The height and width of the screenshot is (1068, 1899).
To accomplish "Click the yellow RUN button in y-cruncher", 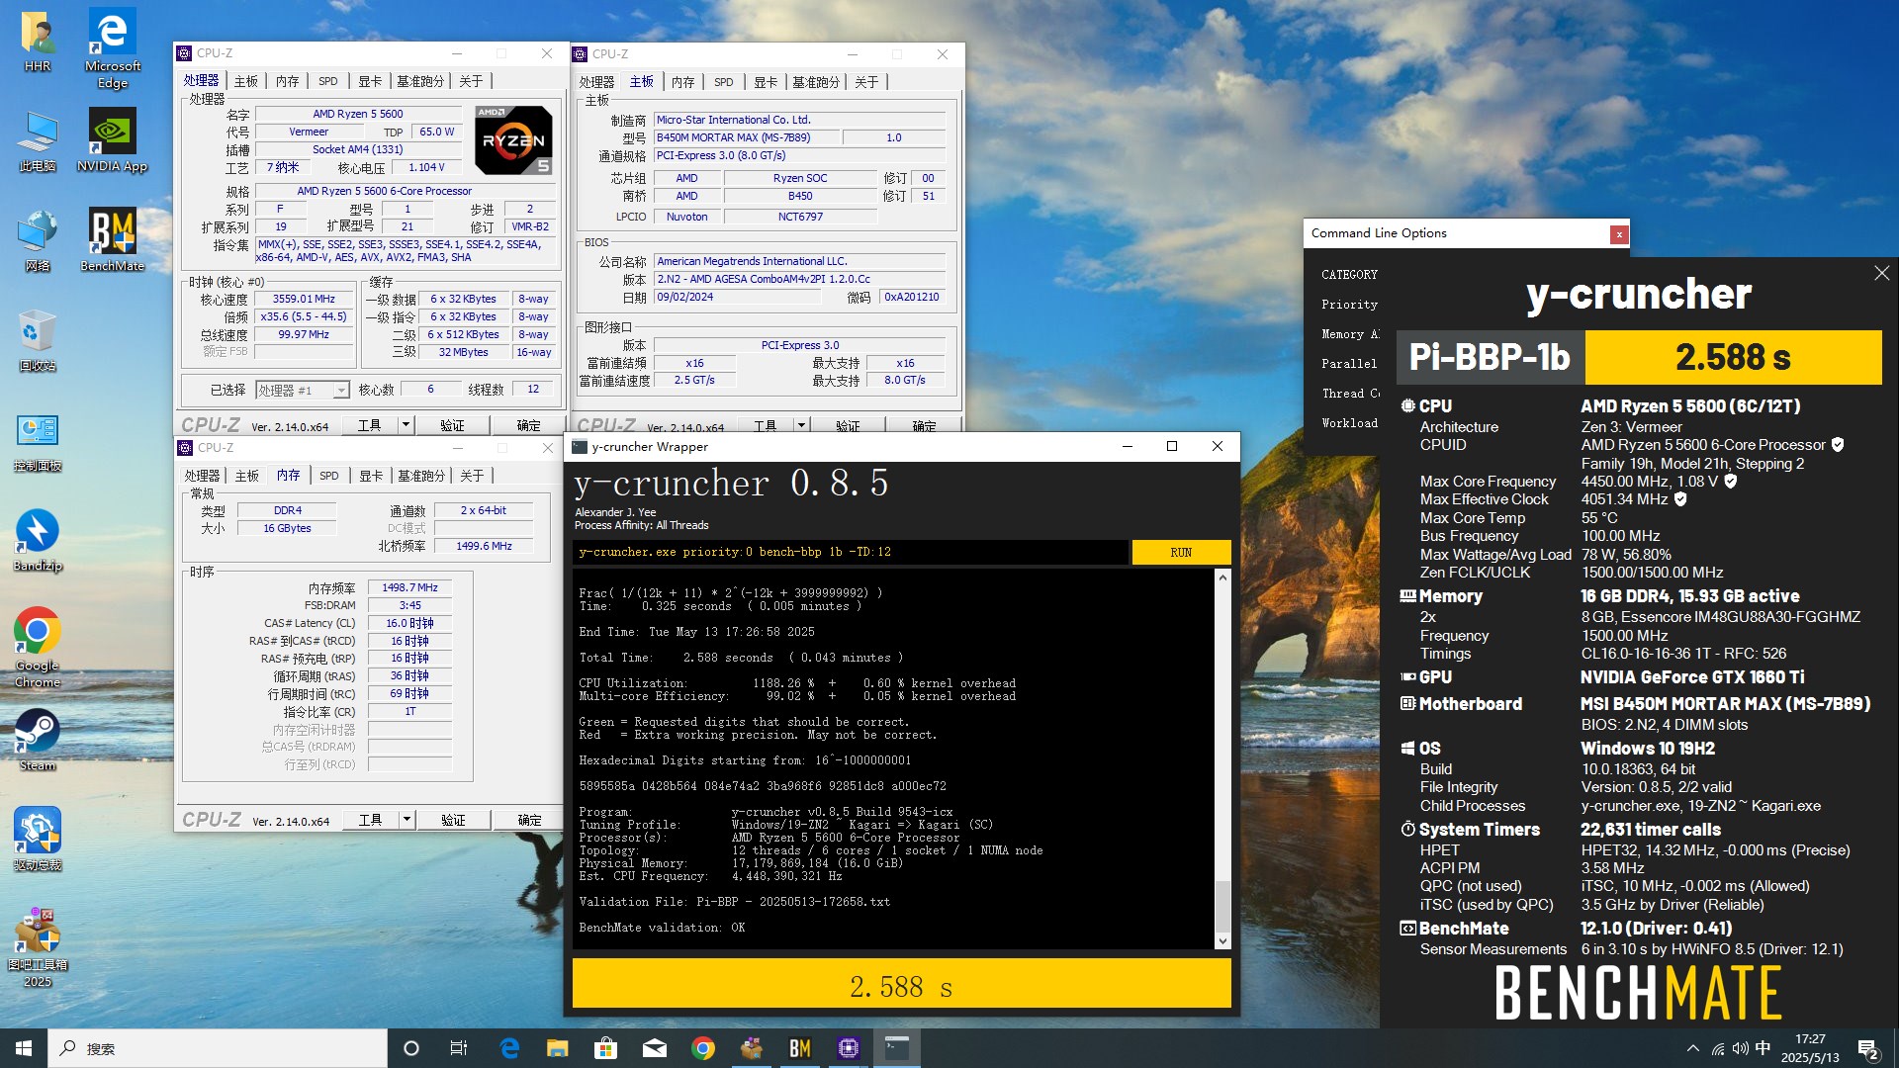I will (x=1181, y=552).
